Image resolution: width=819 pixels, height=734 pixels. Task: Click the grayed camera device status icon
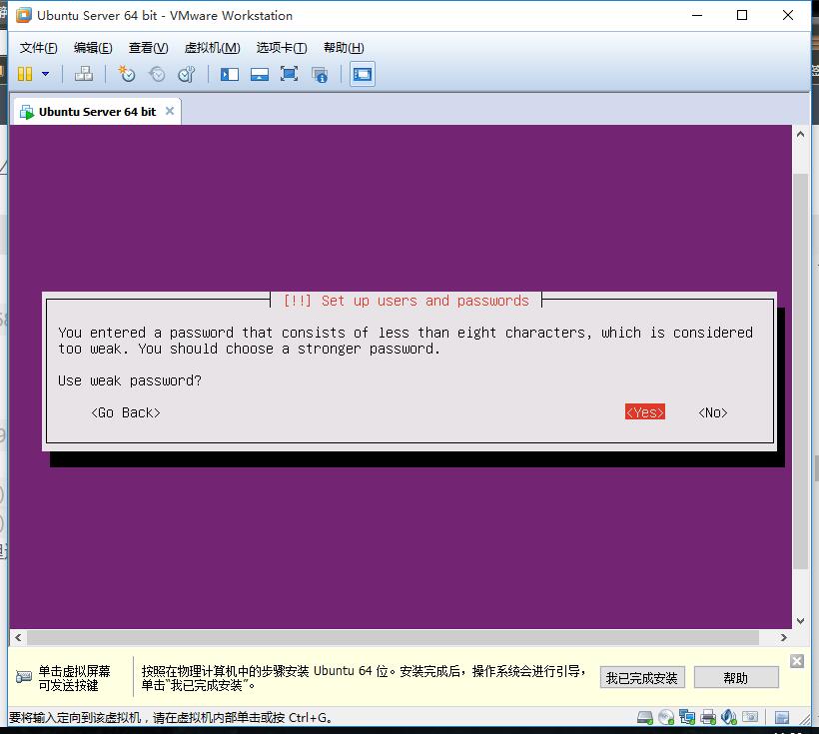coord(750,717)
